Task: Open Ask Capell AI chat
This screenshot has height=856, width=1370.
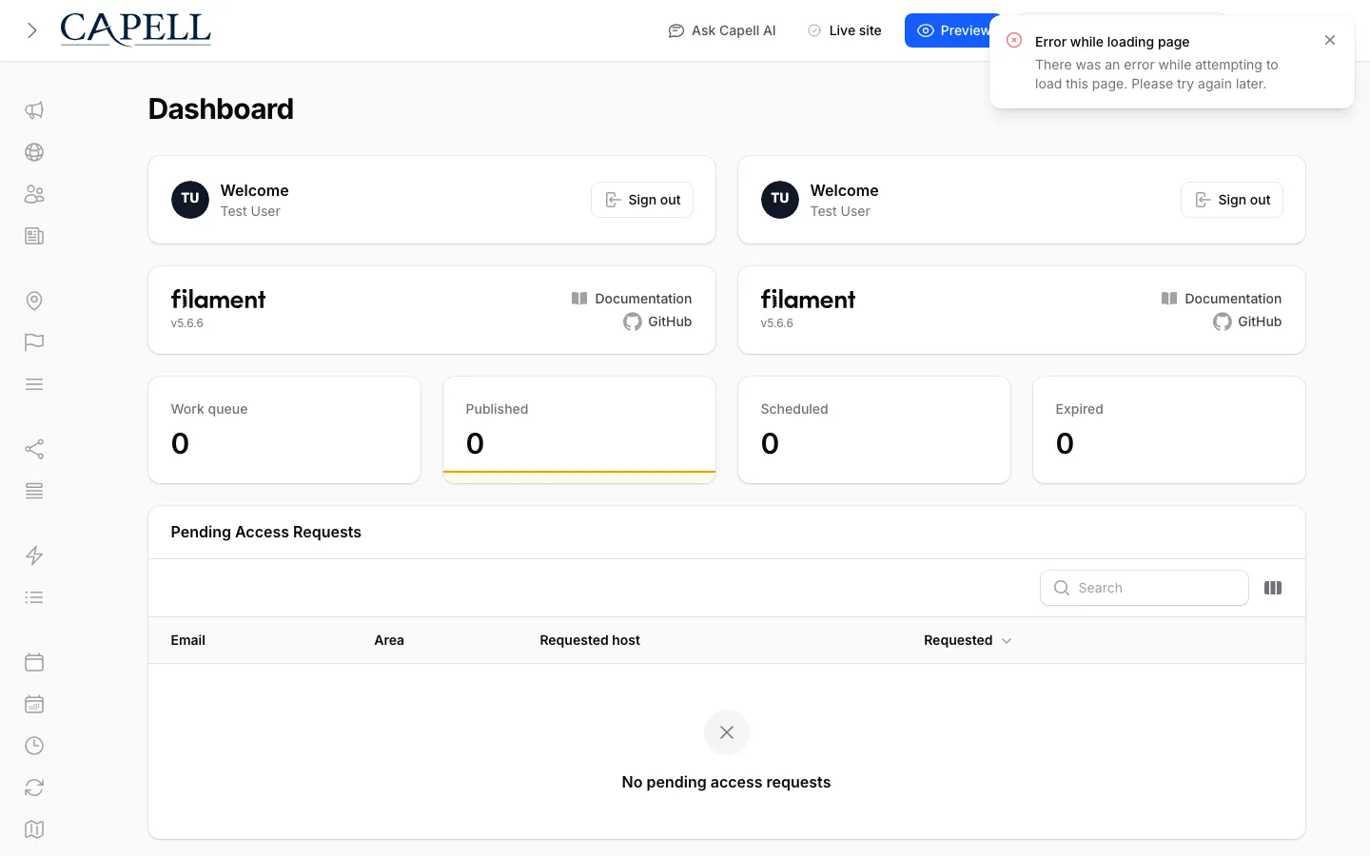Action: point(722,30)
